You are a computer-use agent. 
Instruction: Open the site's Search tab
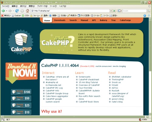point(73,20)
